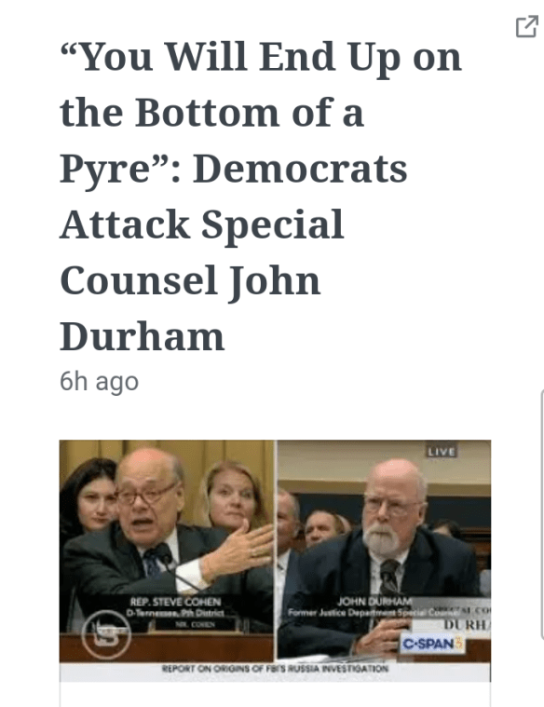Screen dimensions: 544x707
Task: Open the "You Will End Up on" headline
Action: [261, 57]
